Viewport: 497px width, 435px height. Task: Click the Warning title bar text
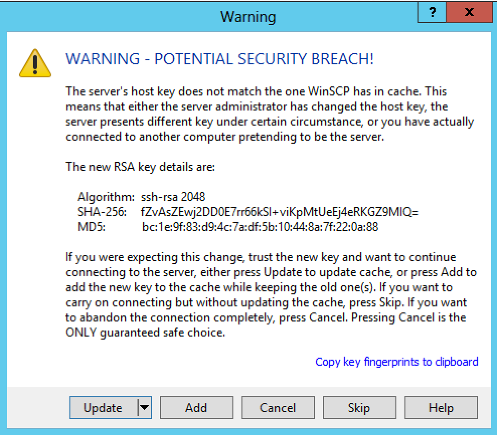tap(248, 17)
